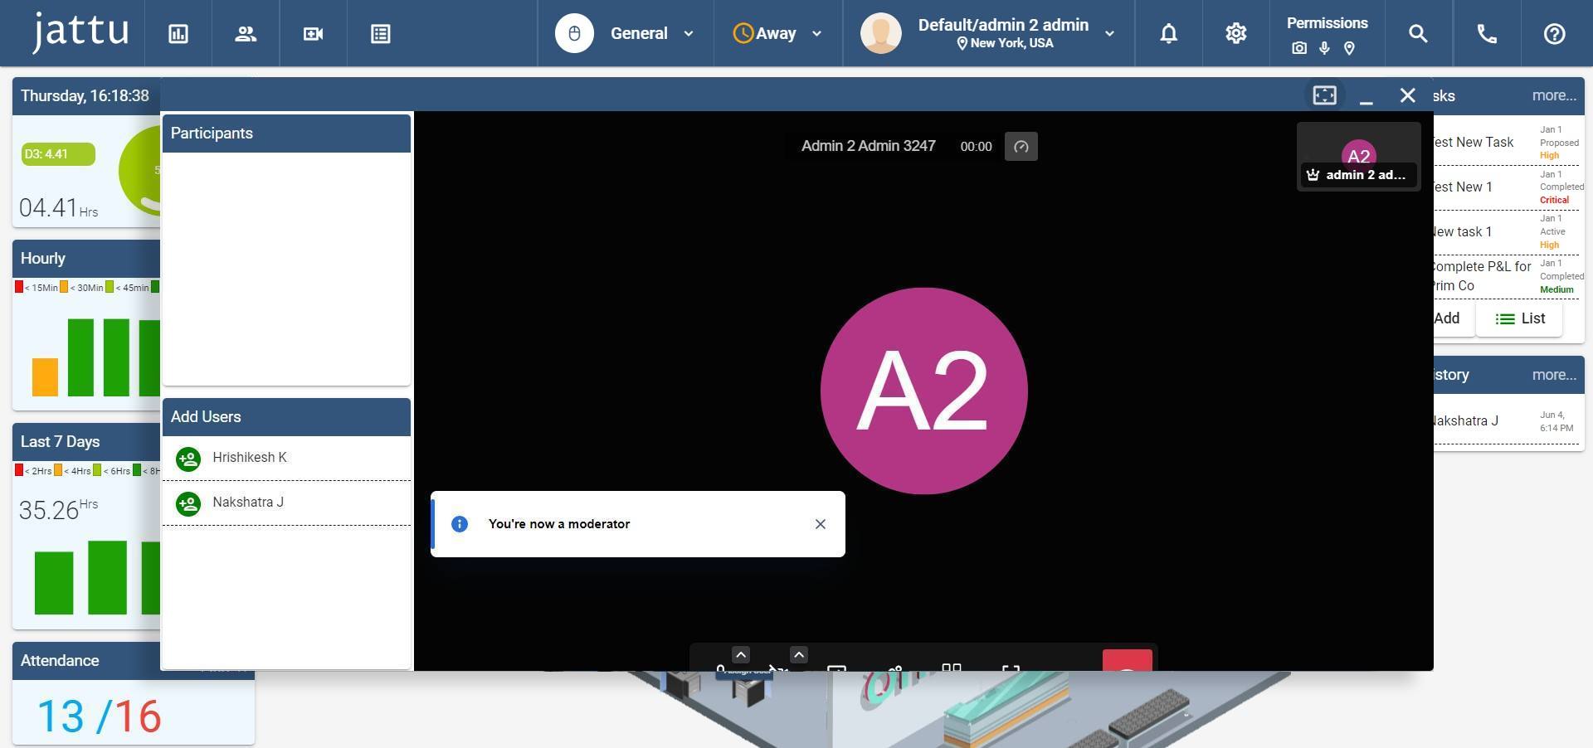Toggle camera permission icon
This screenshot has width=1593, height=748.
point(1299,49)
